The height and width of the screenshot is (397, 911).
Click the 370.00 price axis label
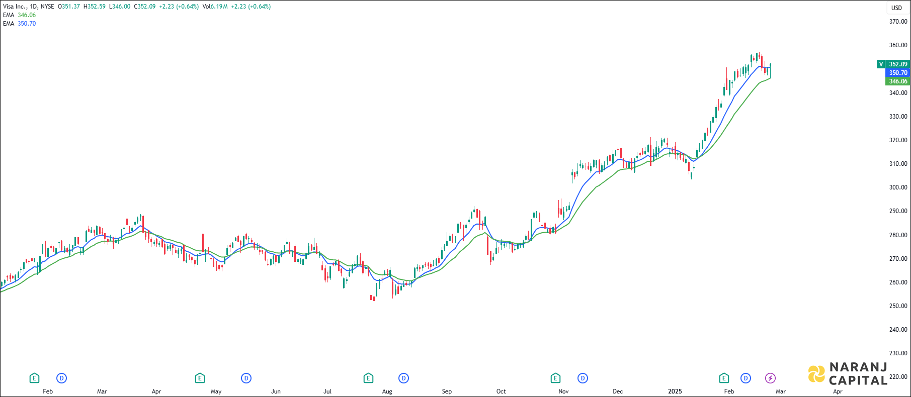click(x=898, y=22)
